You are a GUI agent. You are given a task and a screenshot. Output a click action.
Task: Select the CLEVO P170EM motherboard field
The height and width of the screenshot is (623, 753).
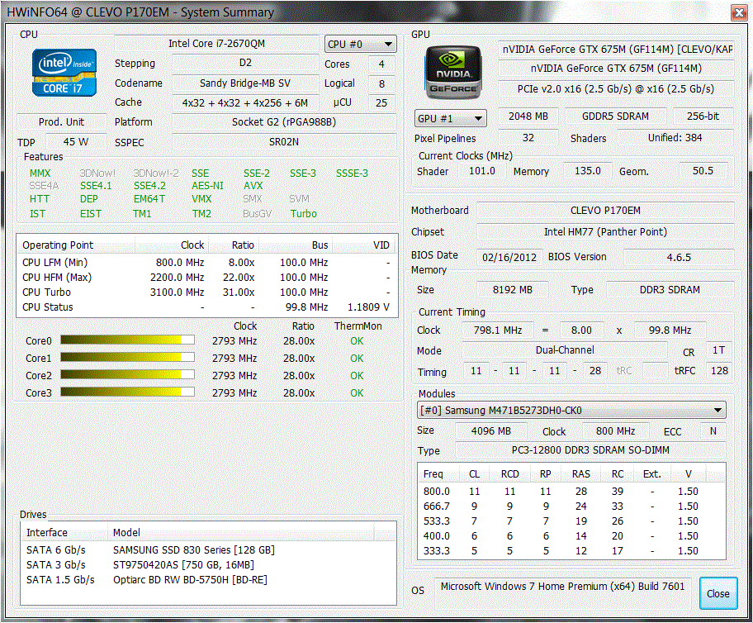605,210
